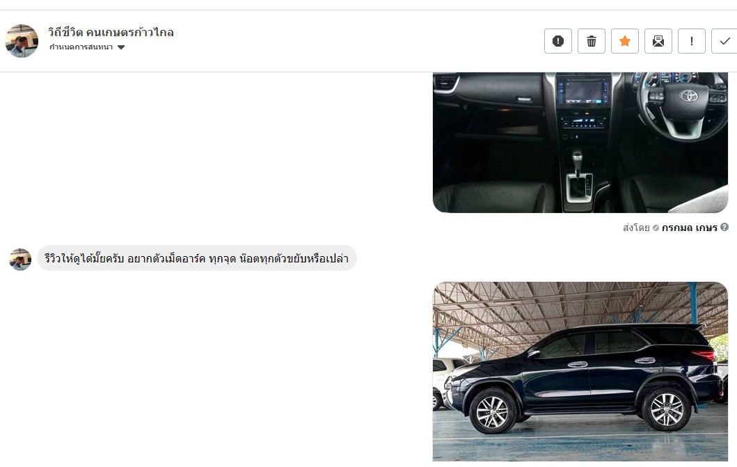Mark conversation as done with checkmark
This screenshot has height=467, width=737.
pos(724,41)
